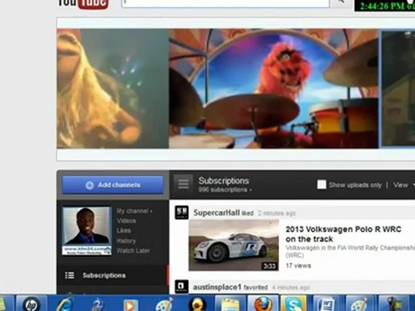Open '2013 Volkswagen Polo R WRC' title link
Screen dimensions: 415x311
coord(343,234)
